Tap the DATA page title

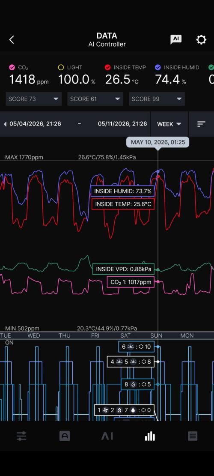point(107,36)
